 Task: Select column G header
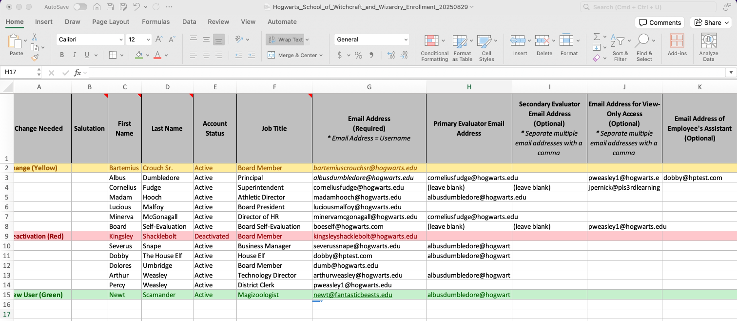[369, 87]
